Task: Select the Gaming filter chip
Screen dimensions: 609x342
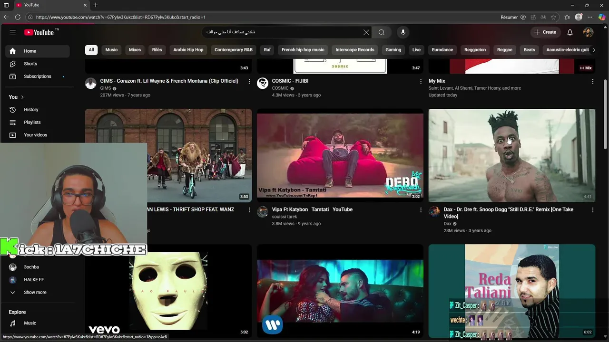Action: point(393,50)
